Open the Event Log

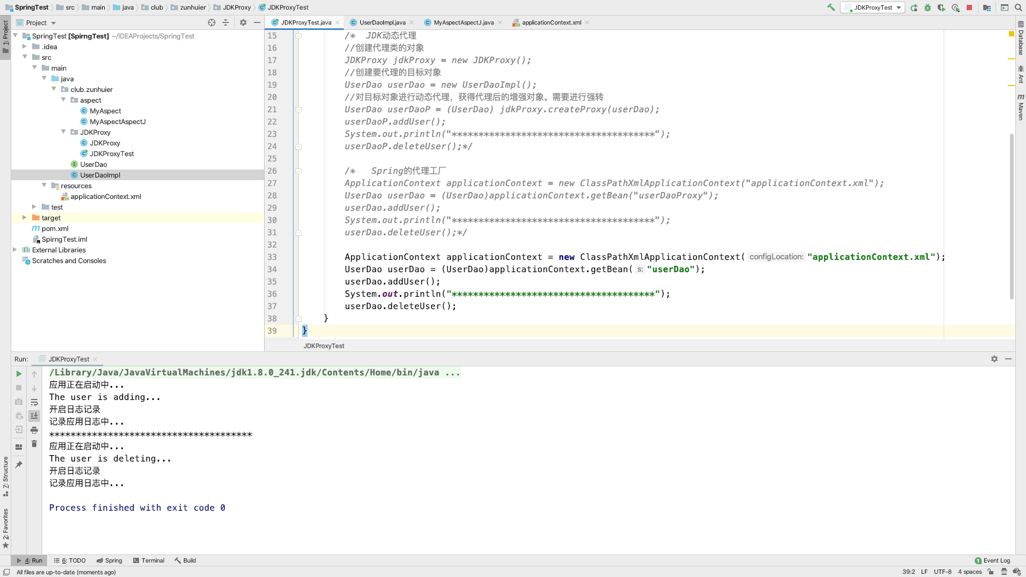point(992,560)
